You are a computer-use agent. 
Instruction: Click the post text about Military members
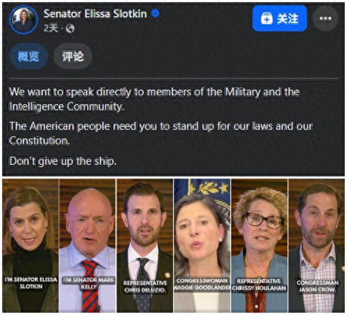point(154,99)
